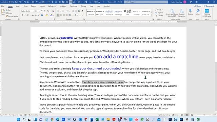Click the Redo icon
217x122 pixels.
tap(25, 2)
